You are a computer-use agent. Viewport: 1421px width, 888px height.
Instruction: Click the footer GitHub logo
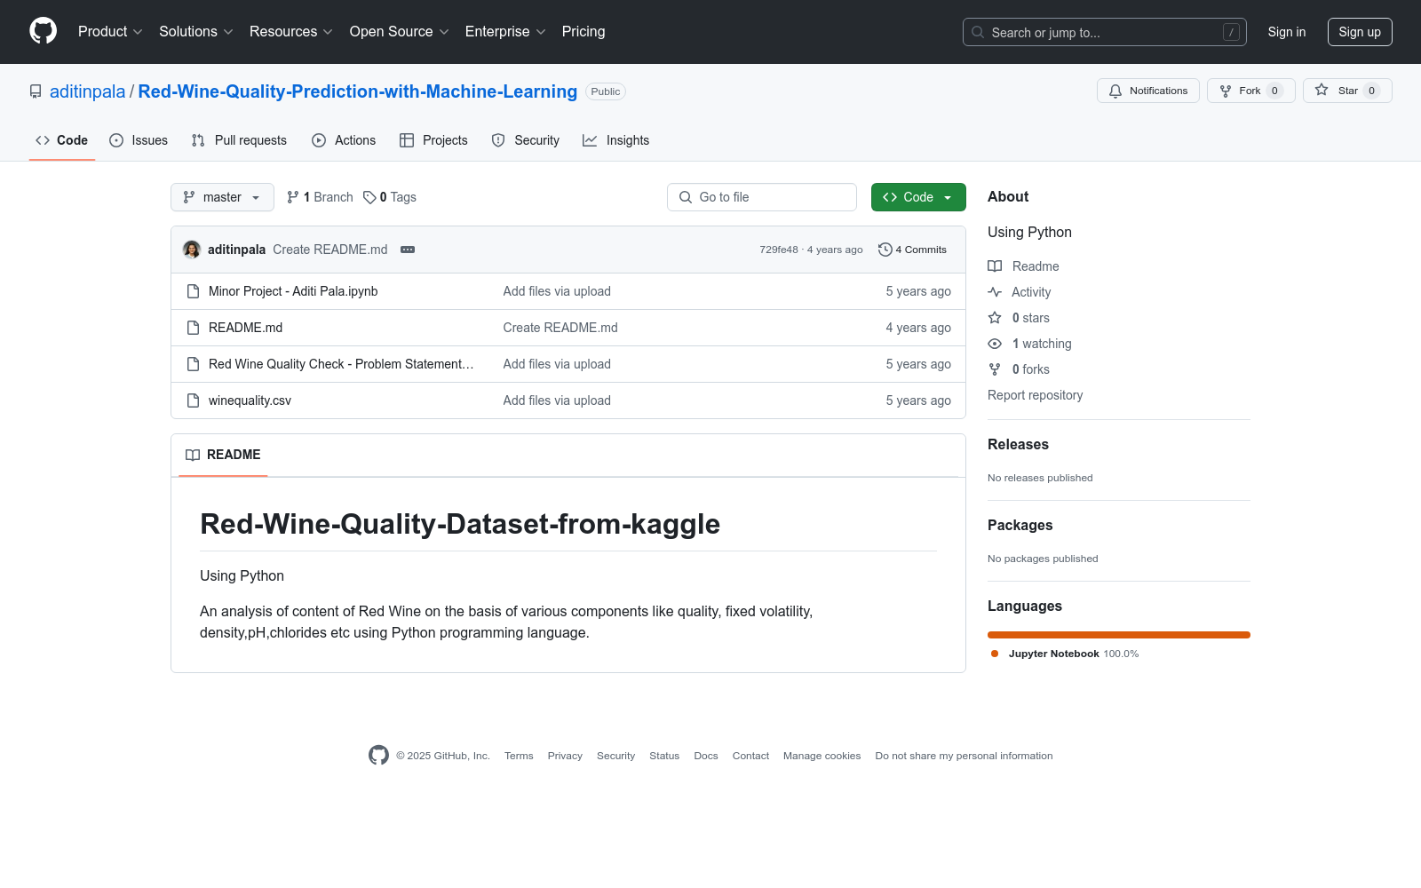[378, 756]
